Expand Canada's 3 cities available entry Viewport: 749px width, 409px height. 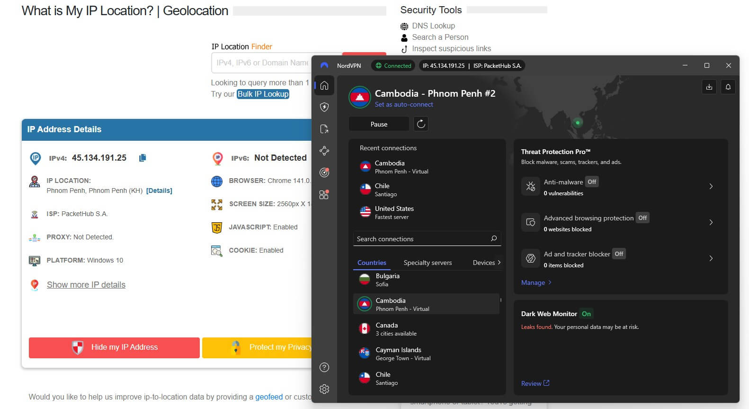coord(427,329)
